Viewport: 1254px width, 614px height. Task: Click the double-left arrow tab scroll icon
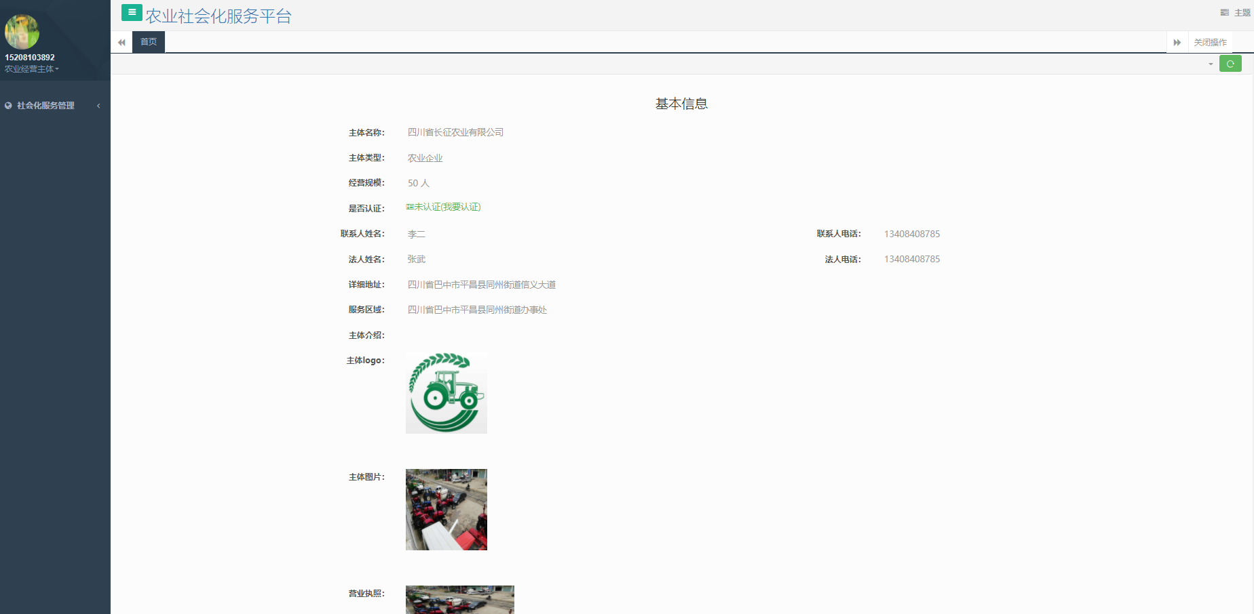tap(121, 42)
